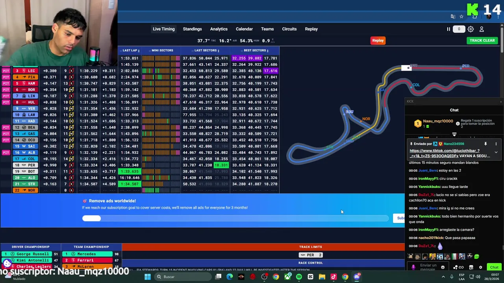
Task: Open File Explorer from the taskbar
Action: [x=322, y=277]
